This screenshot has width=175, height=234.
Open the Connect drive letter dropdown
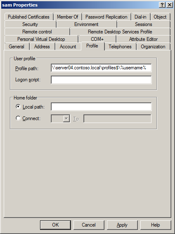tap(66, 118)
